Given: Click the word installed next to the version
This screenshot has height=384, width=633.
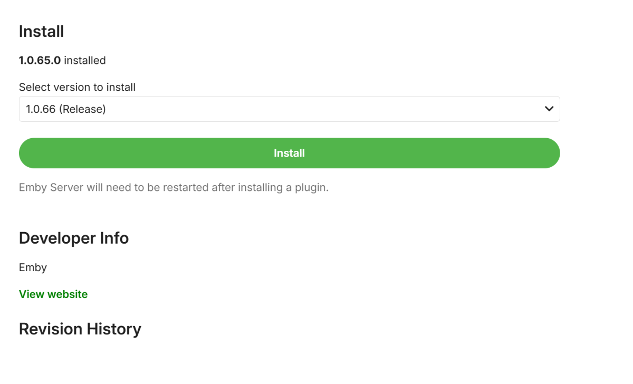Looking at the screenshot, I should (x=84, y=60).
